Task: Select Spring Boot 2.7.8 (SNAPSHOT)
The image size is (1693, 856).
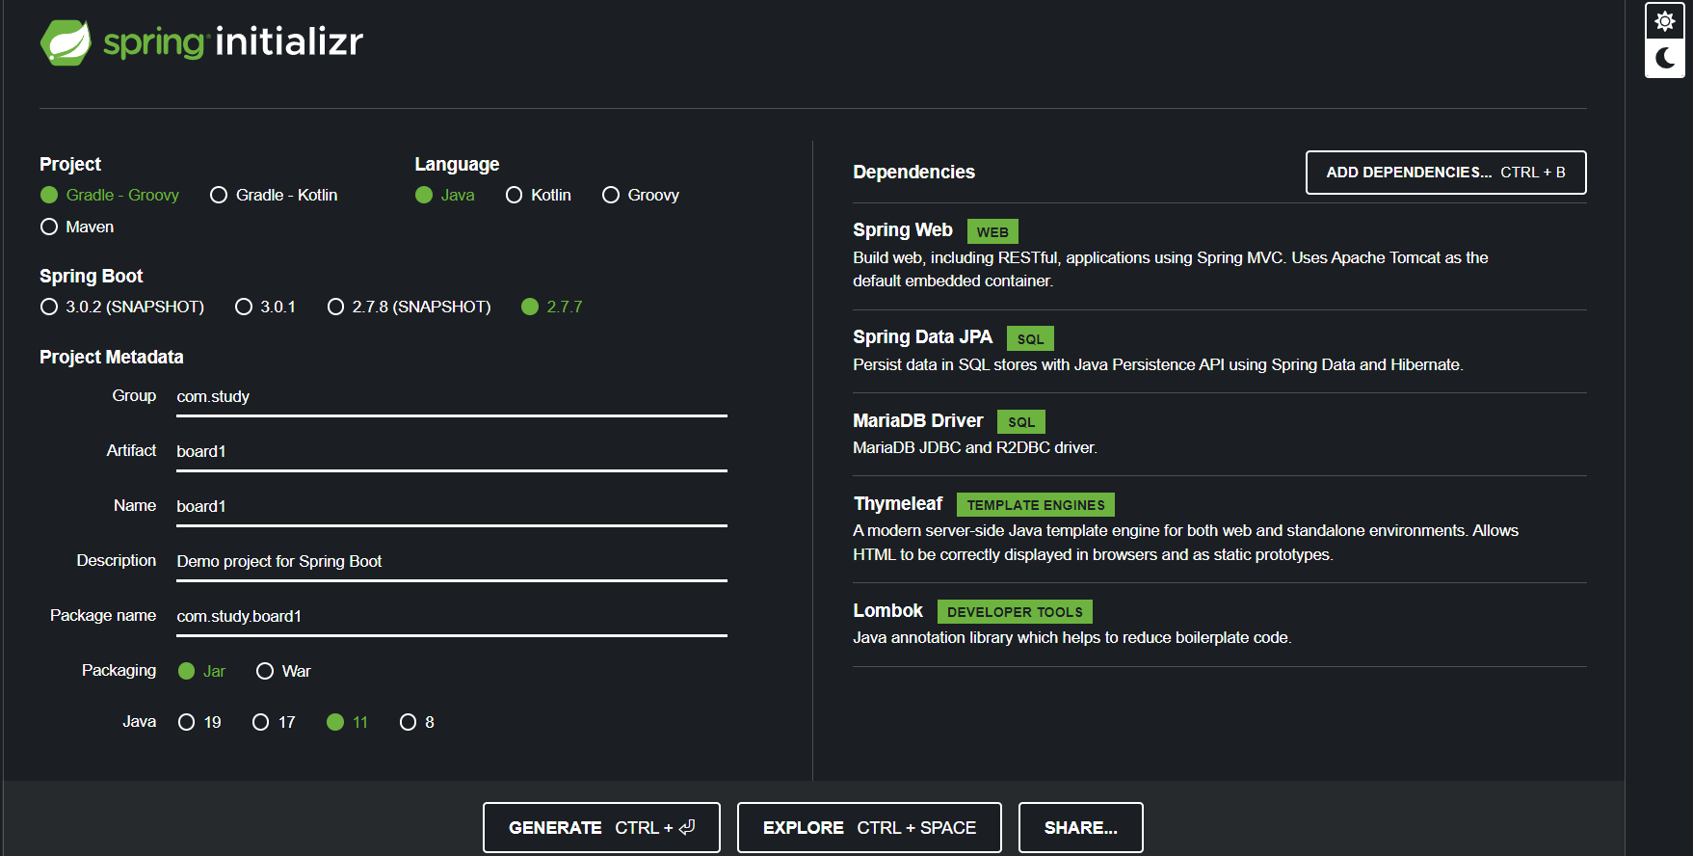Action: [410, 307]
